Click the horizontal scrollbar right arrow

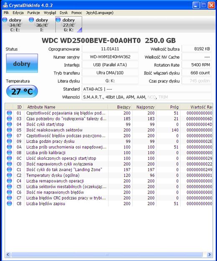tap(209, 254)
